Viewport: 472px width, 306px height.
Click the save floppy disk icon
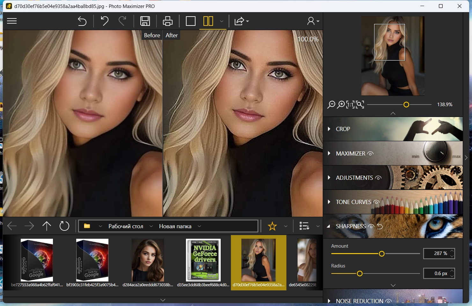pos(145,21)
